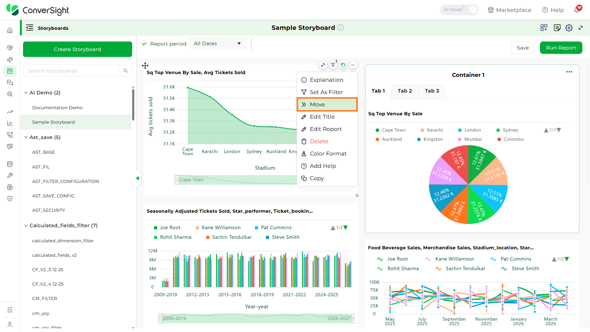Viewport: 590px width, 332px height.
Task: Expand the Sq Top Venue chart
Action: pyautogui.click(x=323, y=65)
